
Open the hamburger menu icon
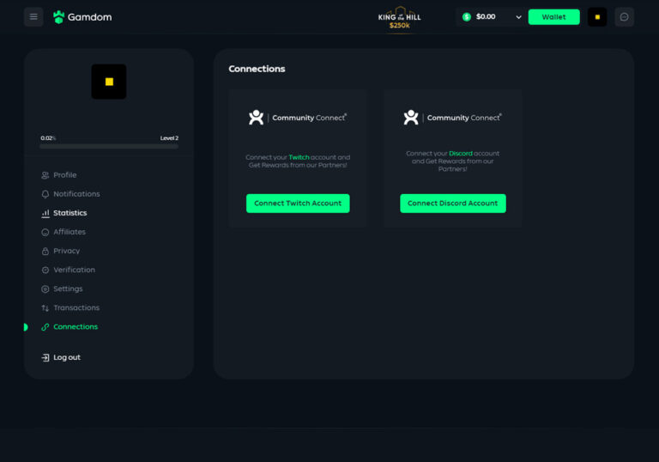[33, 16]
